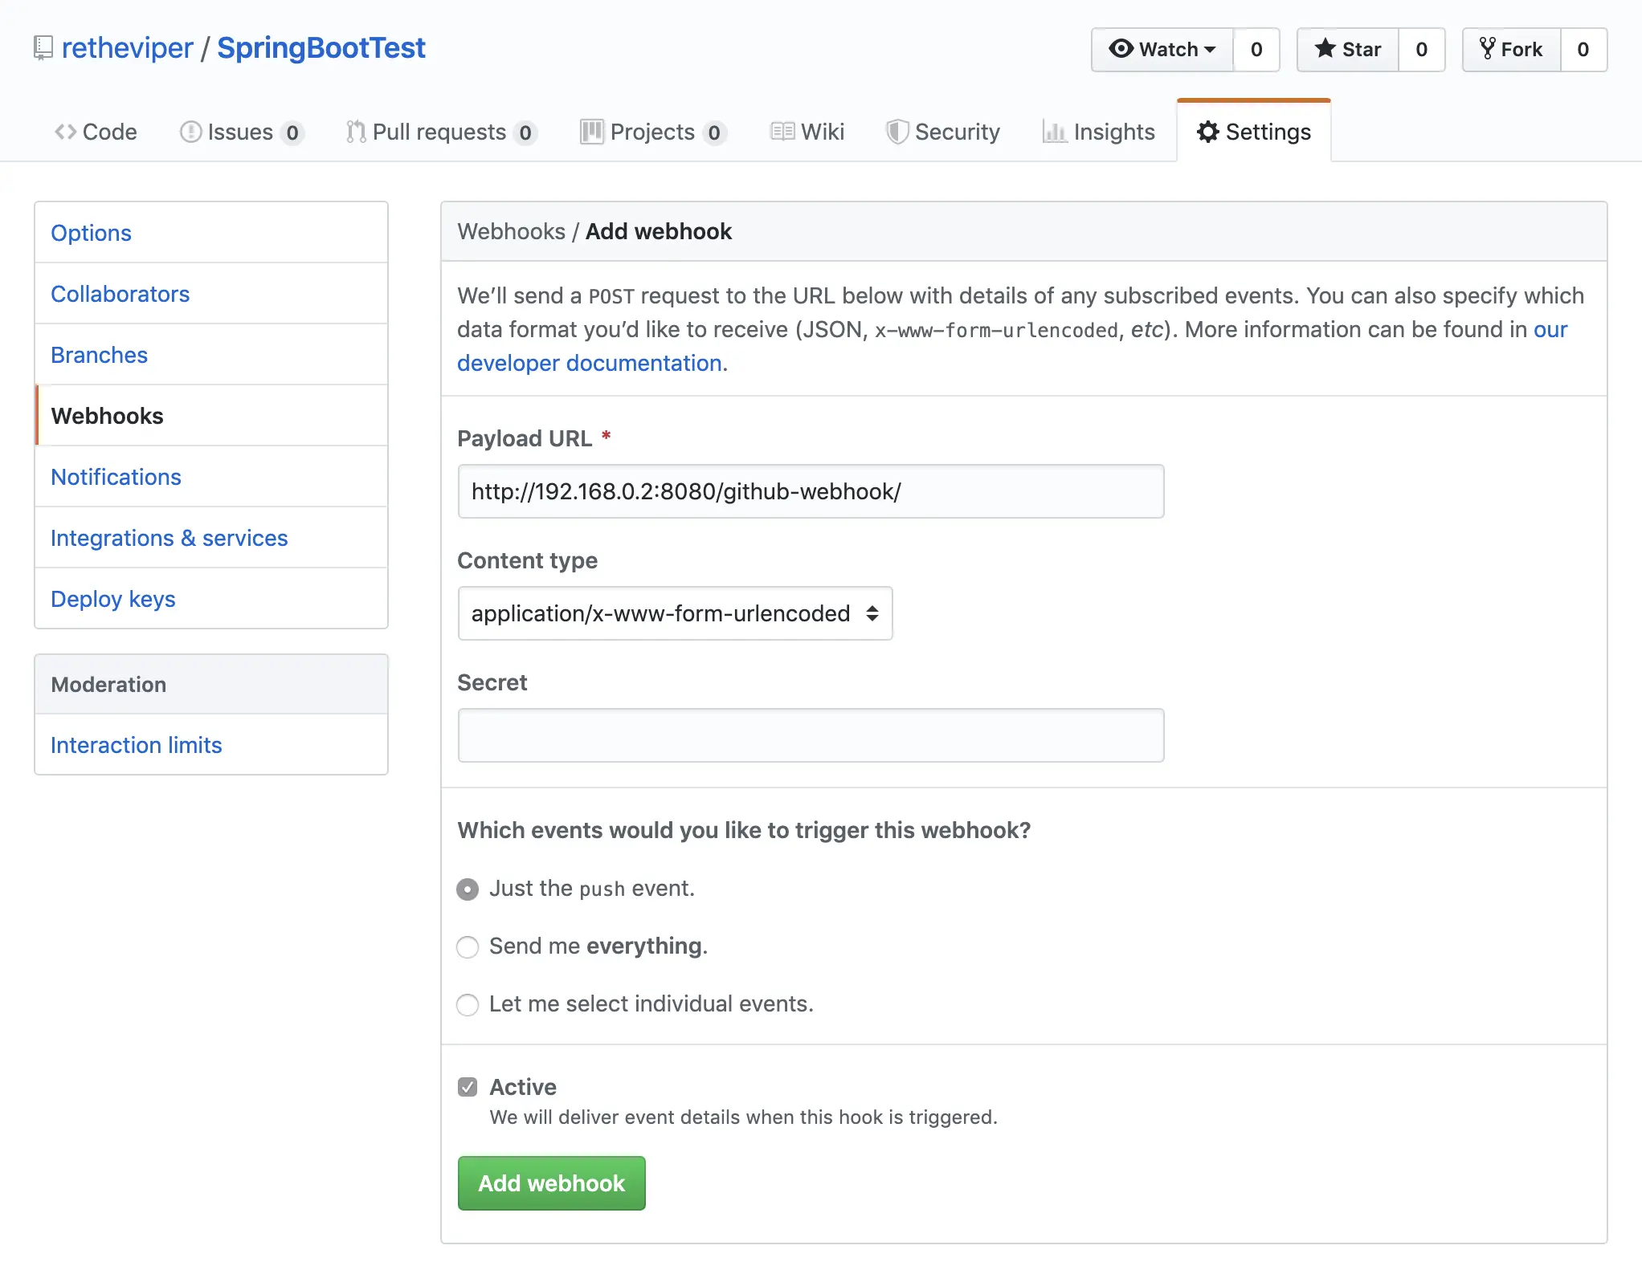Toggle the Active webhook checkbox
Screen dimensions: 1642x1278
coord(468,1086)
